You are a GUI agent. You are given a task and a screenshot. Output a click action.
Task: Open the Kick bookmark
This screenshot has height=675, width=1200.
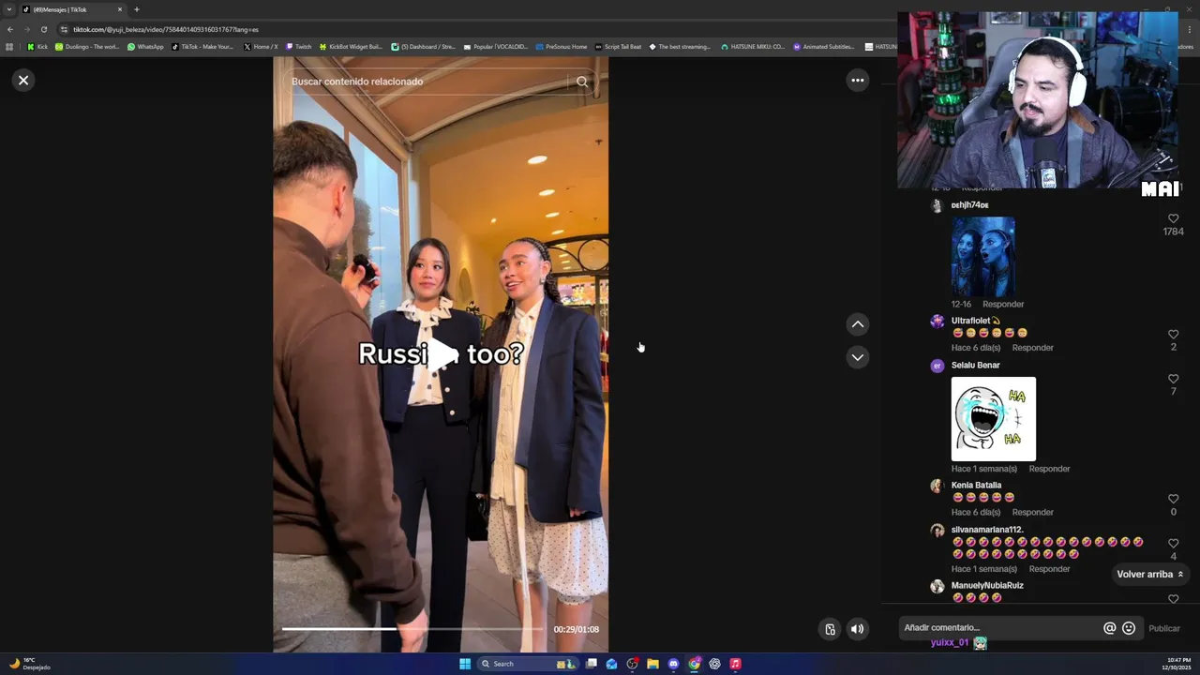pyautogui.click(x=37, y=47)
